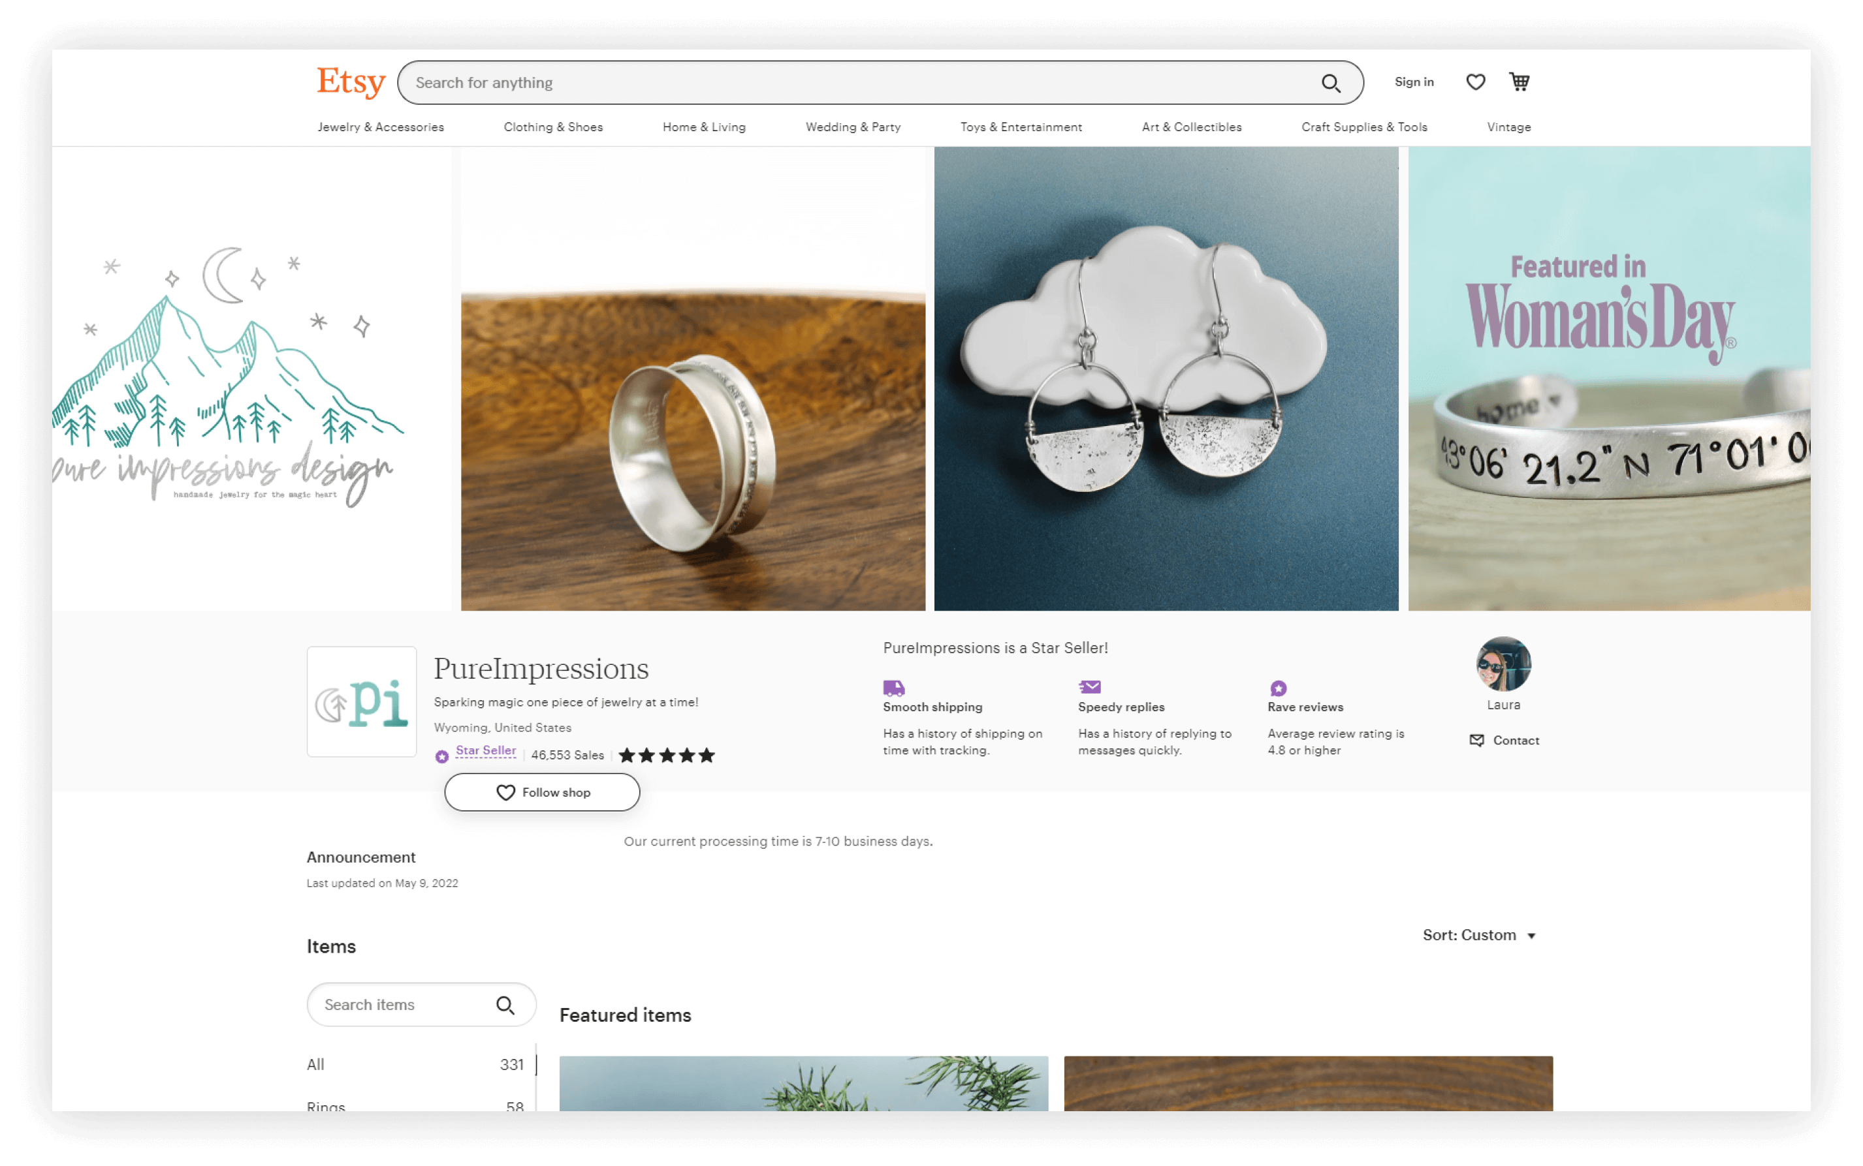
Task: Click the Search items magnifier icon
Action: 505,1004
